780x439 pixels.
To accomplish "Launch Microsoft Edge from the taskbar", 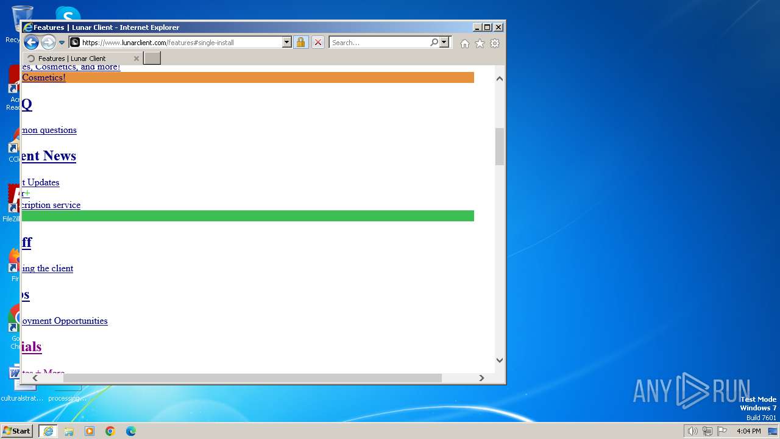I will click(x=131, y=431).
